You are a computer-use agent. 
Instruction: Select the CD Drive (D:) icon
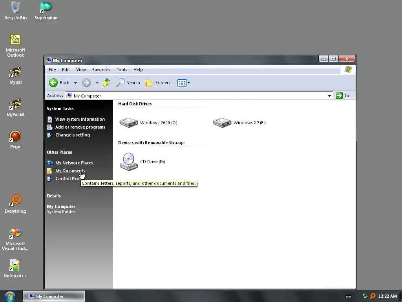coord(129,162)
